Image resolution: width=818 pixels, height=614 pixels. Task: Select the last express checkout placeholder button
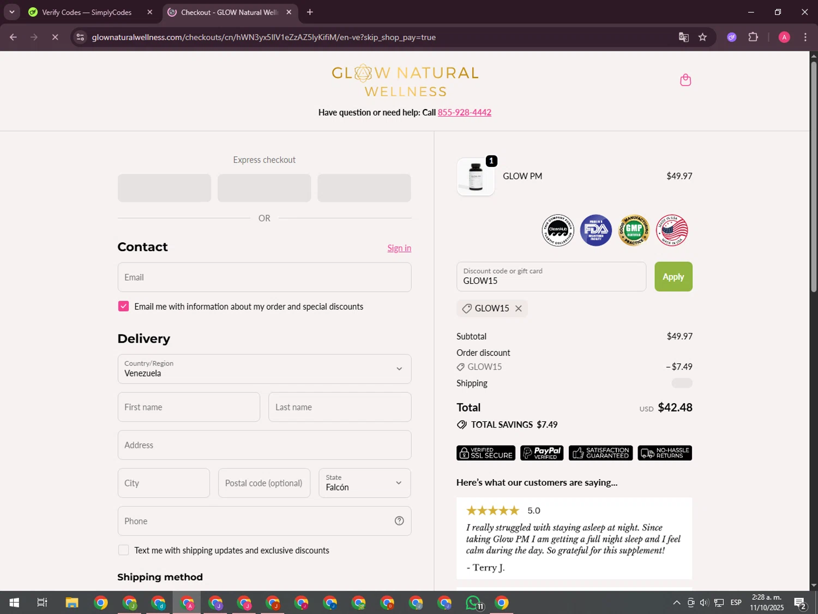(364, 188)
